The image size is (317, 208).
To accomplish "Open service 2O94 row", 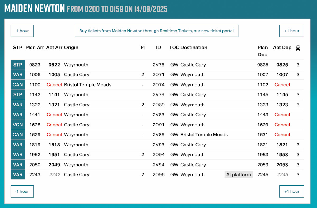I will [158, 155].
